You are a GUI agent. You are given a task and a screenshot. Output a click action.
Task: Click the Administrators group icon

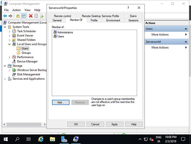click(x=55, y=32)
